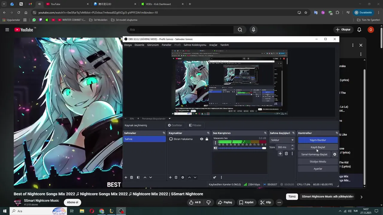The width and height of the screenshot is (383, 215).
Task: Click Yayını Durdur to stop streaming
Action: point(318,140)
